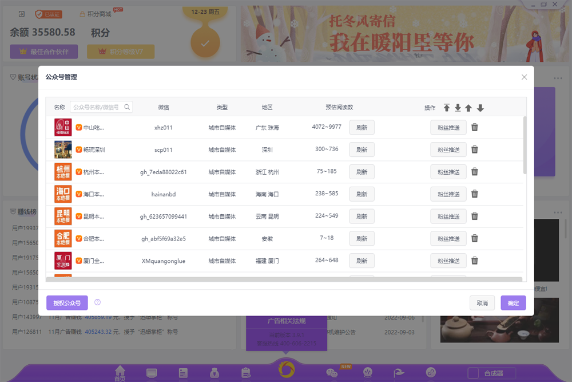572x382 pixels.
Task: Click the WeChat icon in bottom navigation
Action: point(331,372)
